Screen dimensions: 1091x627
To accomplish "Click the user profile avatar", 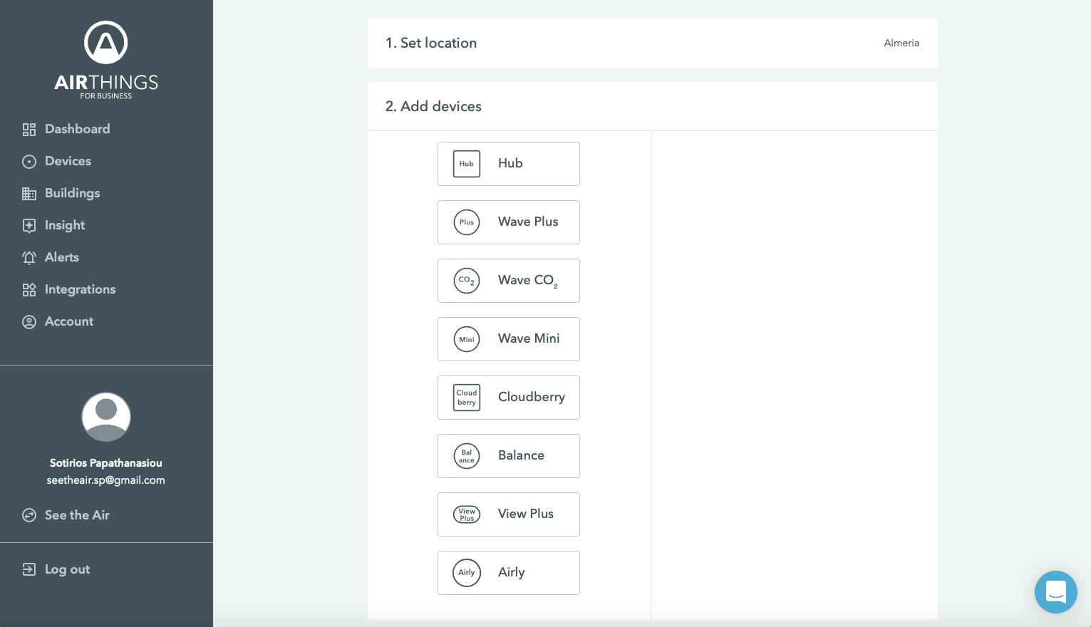I will [x=106, y=417].
